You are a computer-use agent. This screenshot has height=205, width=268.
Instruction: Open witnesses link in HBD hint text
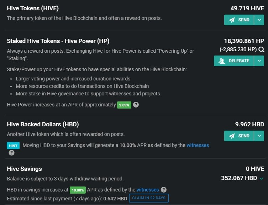[x=198, y=145]
